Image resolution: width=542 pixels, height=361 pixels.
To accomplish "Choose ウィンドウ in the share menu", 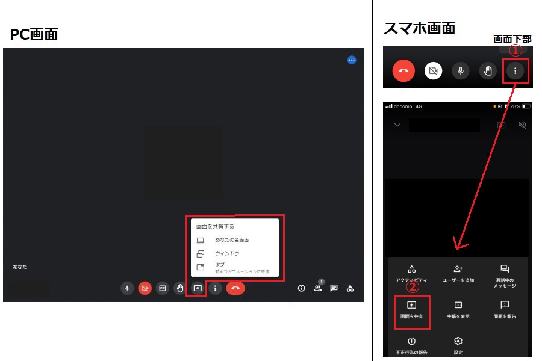I will [227, 253].
